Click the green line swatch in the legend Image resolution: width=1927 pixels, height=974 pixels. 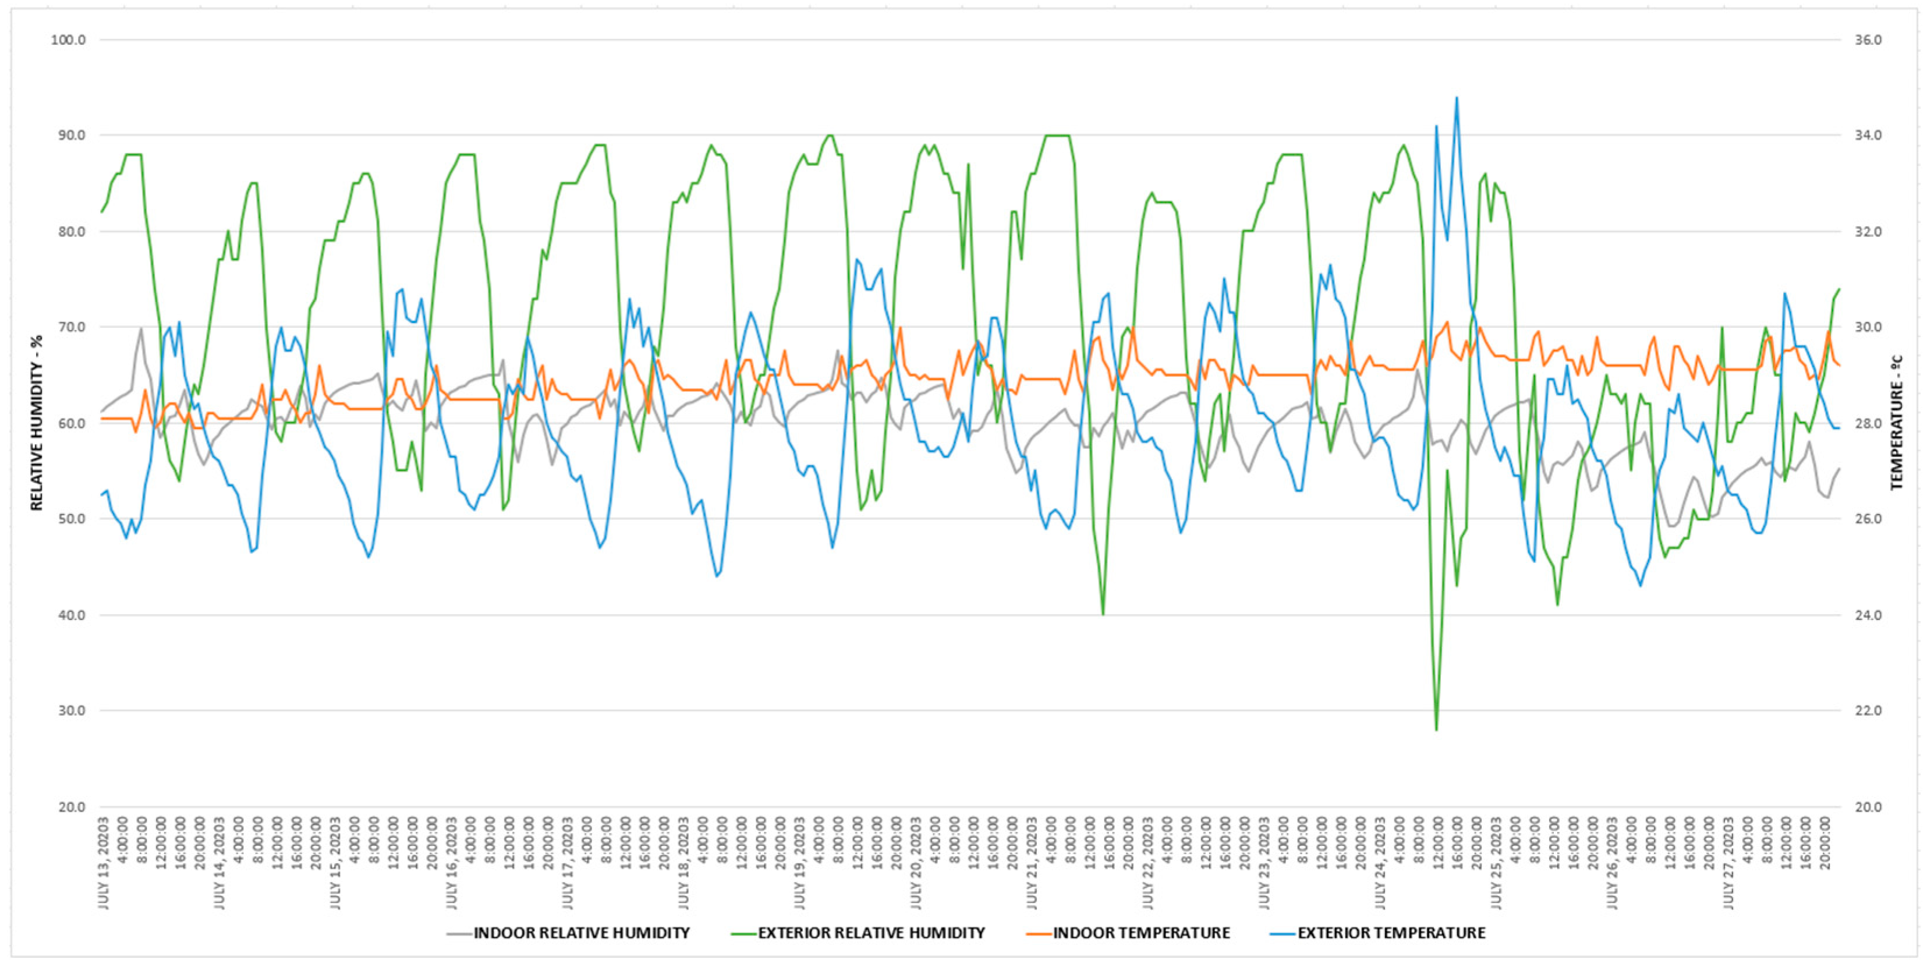pyautogui.click(x=743, y=934)
